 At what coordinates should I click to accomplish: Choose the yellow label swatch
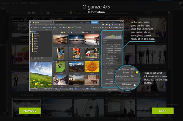[137, 73]
